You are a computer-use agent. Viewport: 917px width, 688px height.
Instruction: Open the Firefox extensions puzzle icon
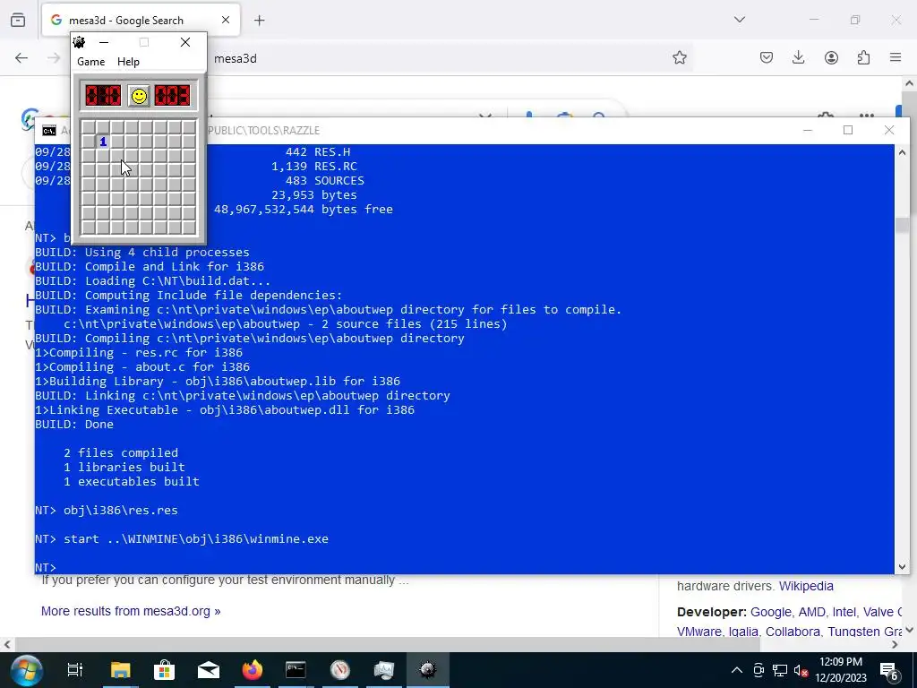(863, 57)
